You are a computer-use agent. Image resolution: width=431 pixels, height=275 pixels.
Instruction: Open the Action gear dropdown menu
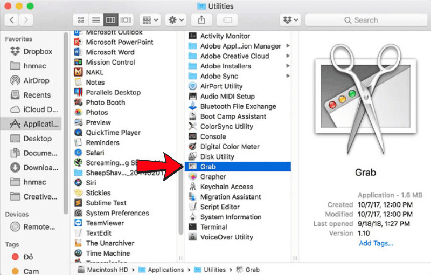tap(176, 20)
